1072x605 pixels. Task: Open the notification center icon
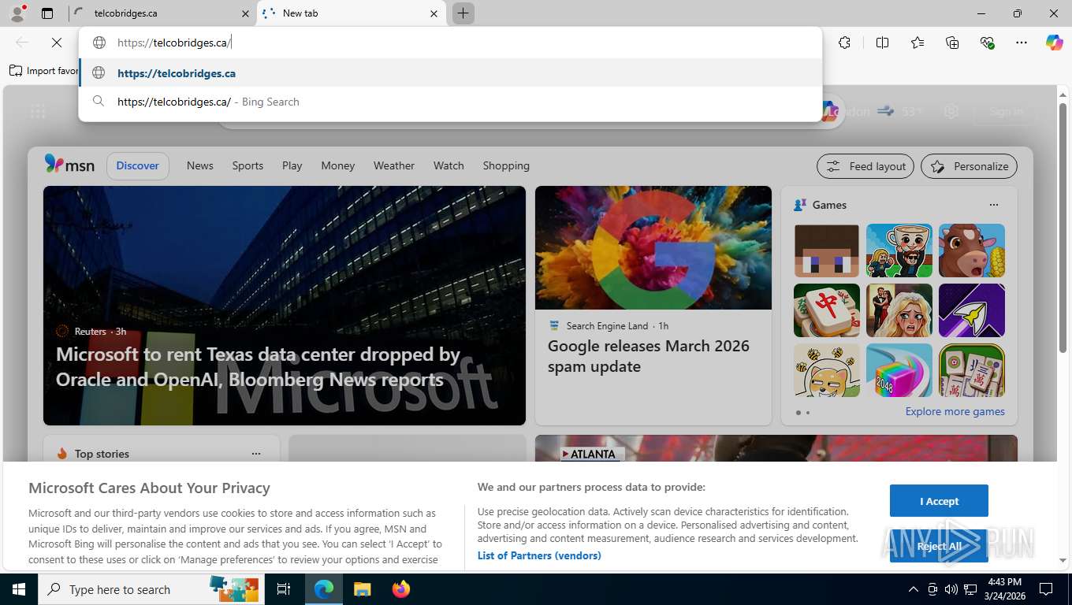tap(1046, 589)
